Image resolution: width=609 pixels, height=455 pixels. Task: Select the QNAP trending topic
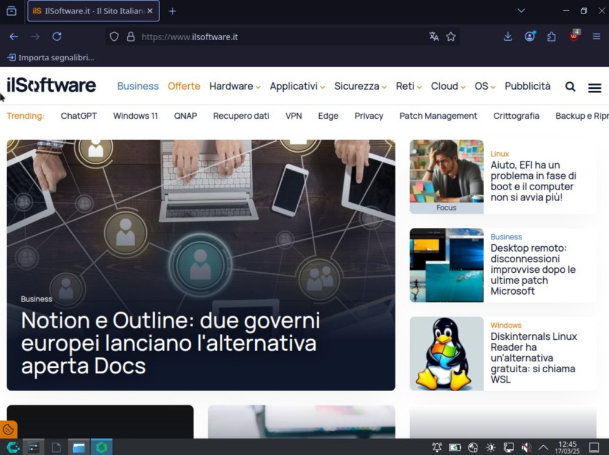[186, 116]
